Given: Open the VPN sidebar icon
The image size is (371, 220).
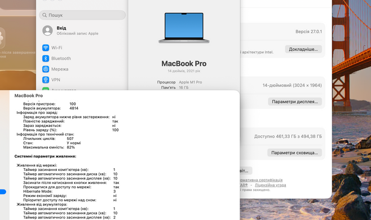Looking at the screenshot, I should pyautogui.click(x=46, y=80).
